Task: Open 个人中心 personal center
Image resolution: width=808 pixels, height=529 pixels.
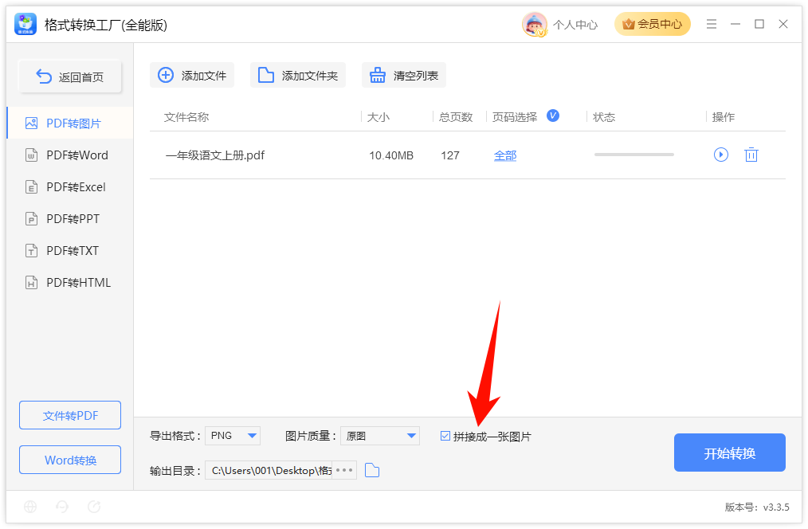Action: (575, 25)
